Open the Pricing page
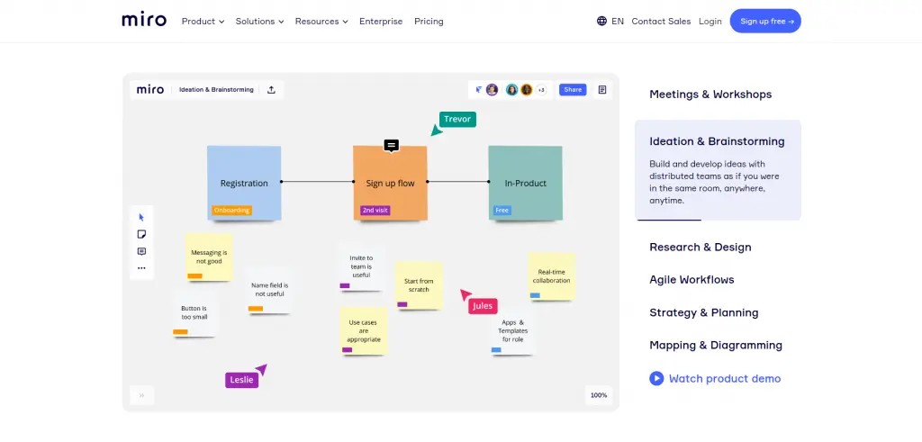The image size is (922, 442). tap(429, 22)
